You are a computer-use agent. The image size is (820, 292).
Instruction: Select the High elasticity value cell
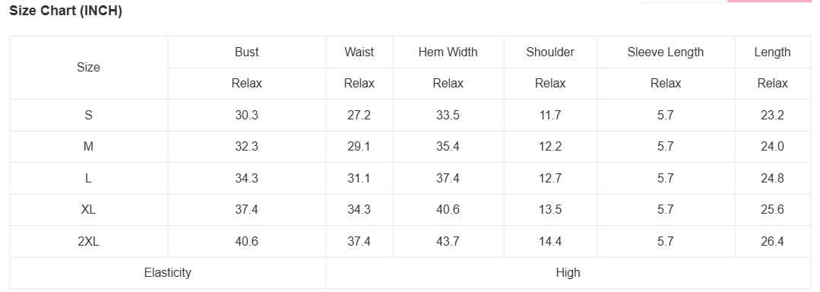(568, 273)
